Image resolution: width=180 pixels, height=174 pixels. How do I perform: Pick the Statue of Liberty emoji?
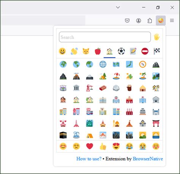click(90, 123)
